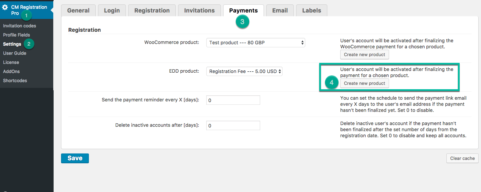Open Profile Fields in the sidebar

point(16,35)
